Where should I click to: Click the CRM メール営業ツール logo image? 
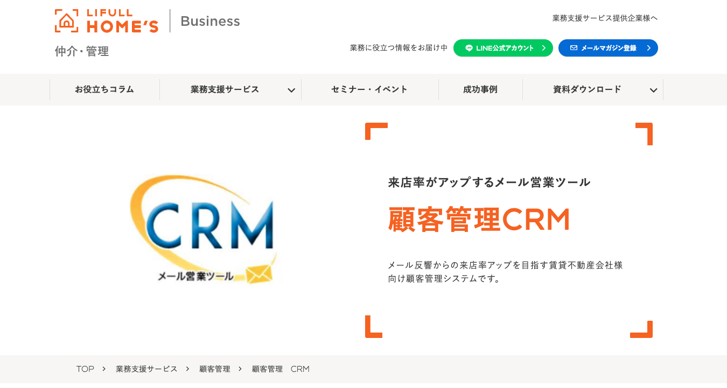(x=204, y=230)
